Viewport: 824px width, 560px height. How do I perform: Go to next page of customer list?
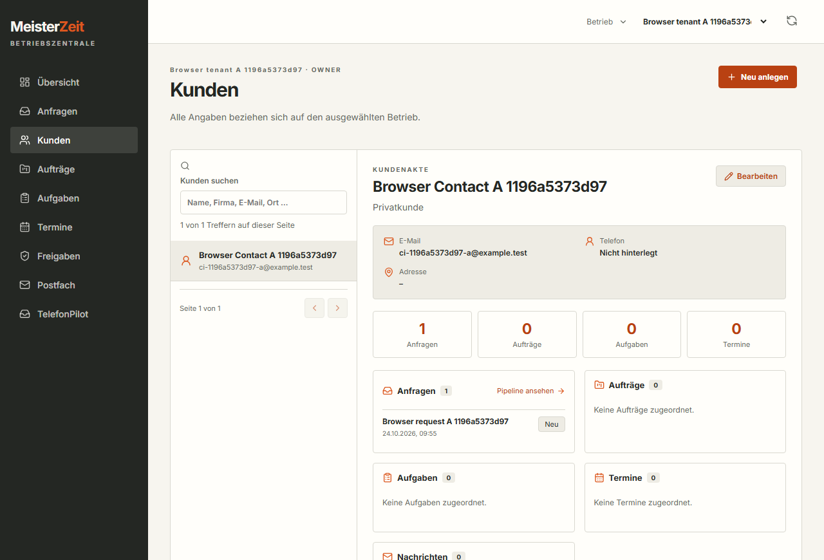[337, 308]
